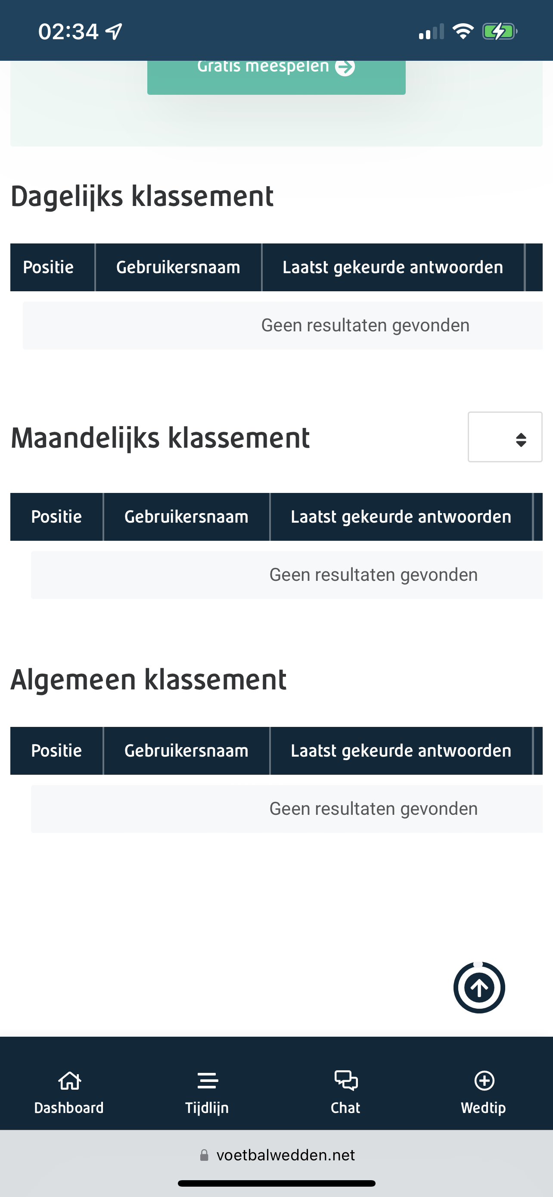Click Laatst gekeurde antwoorden in Algemeen klassement
The image size is (553, 1197).
click(401, 751)
